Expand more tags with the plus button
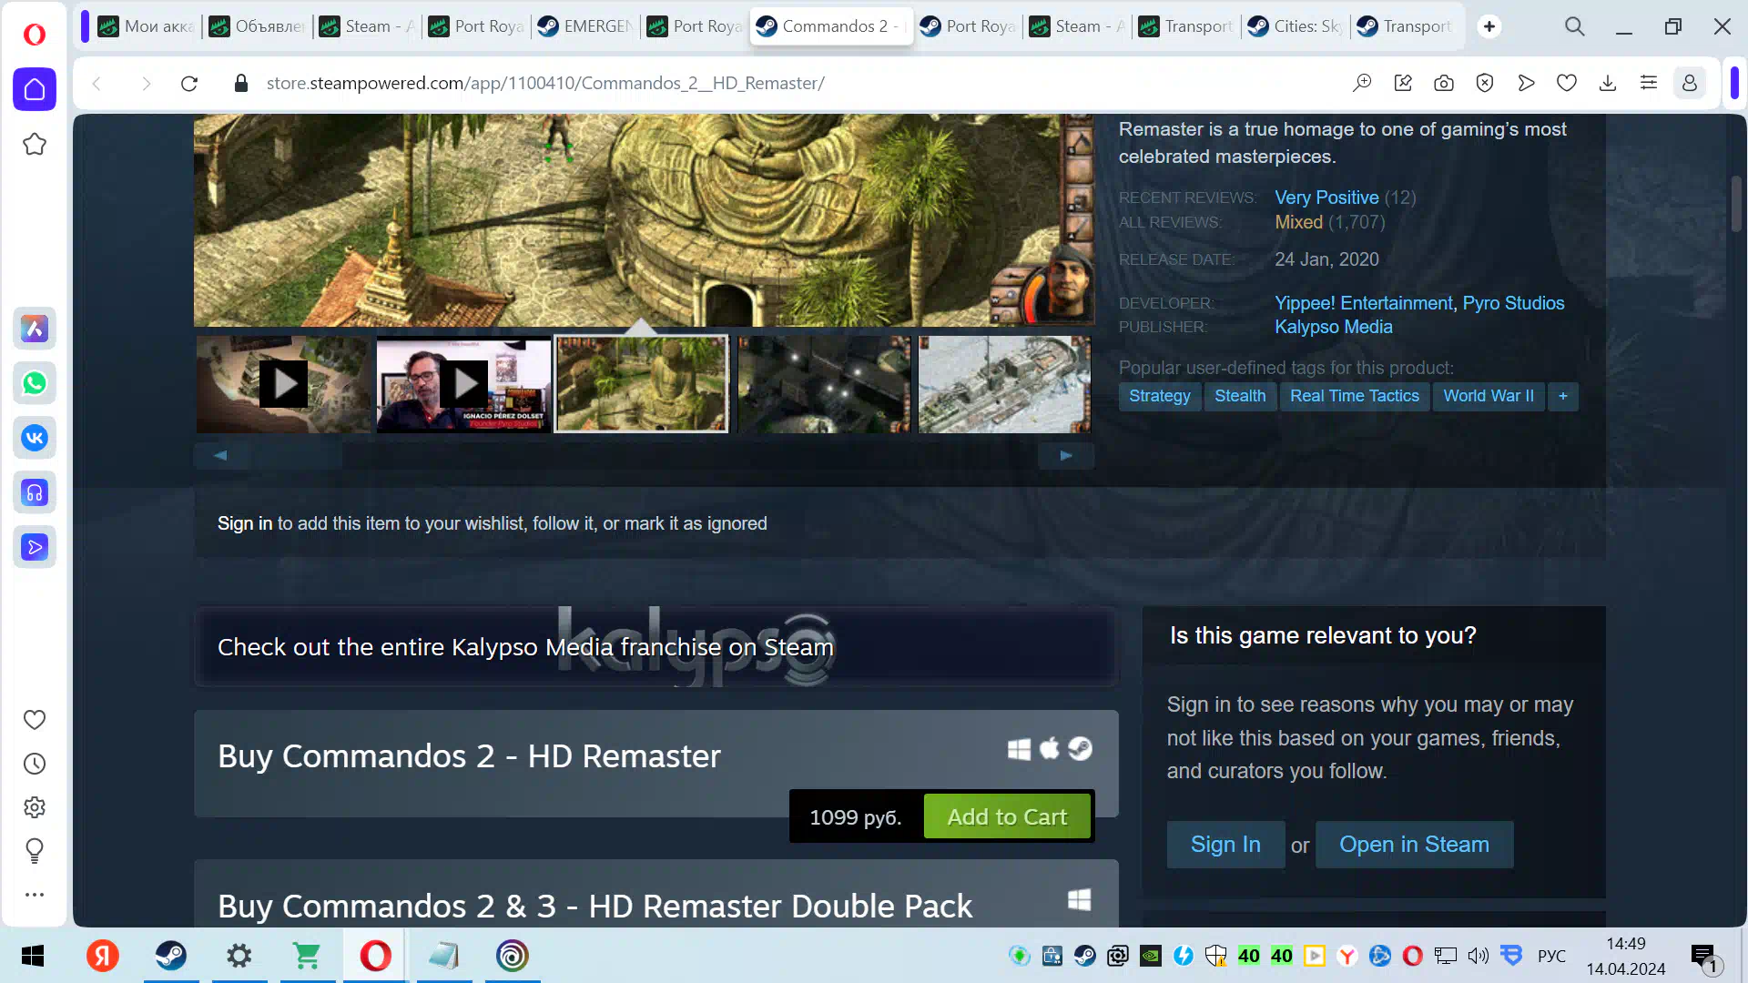 click(1563, 396)
